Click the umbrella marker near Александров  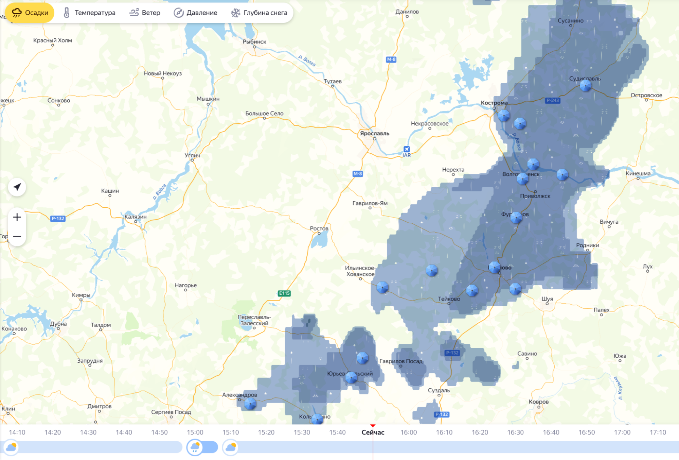tap(250, 404)
